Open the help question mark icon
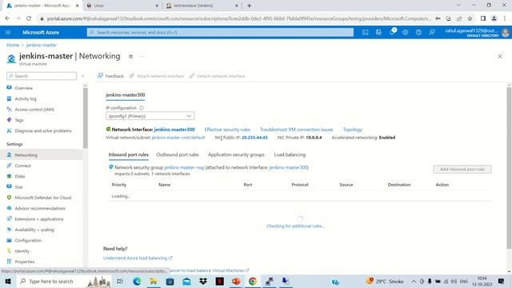Viewport: 512px width, 288px height. 418,32
